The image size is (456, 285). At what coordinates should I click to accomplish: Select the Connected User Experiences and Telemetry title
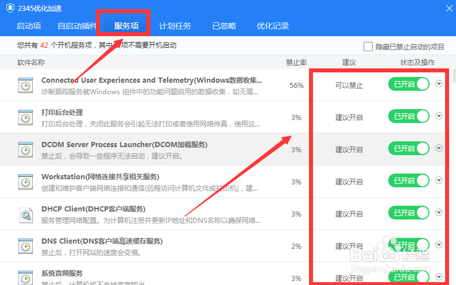coord(152,80)
